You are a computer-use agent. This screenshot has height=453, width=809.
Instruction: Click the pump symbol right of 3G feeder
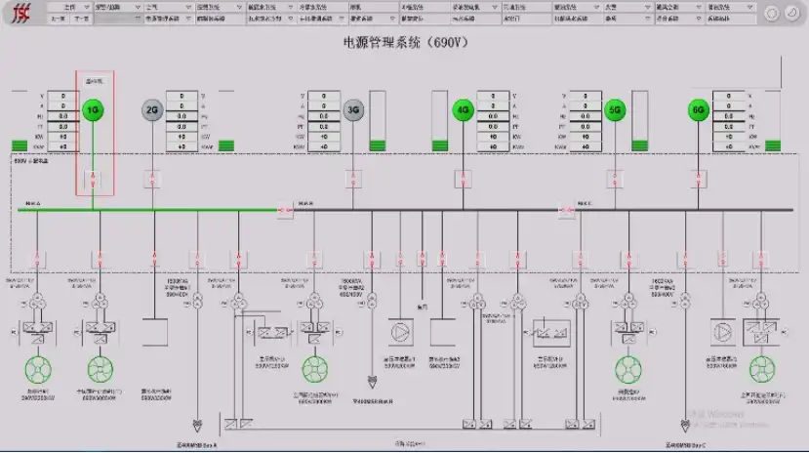[x=401, y=332]
